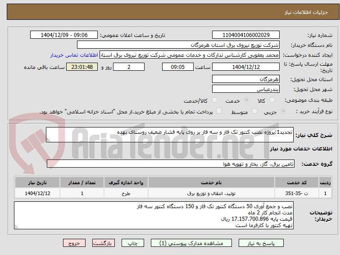340x255 pixels.
Task: Click the خروج exit button
Action: click(x=74, y=243)
